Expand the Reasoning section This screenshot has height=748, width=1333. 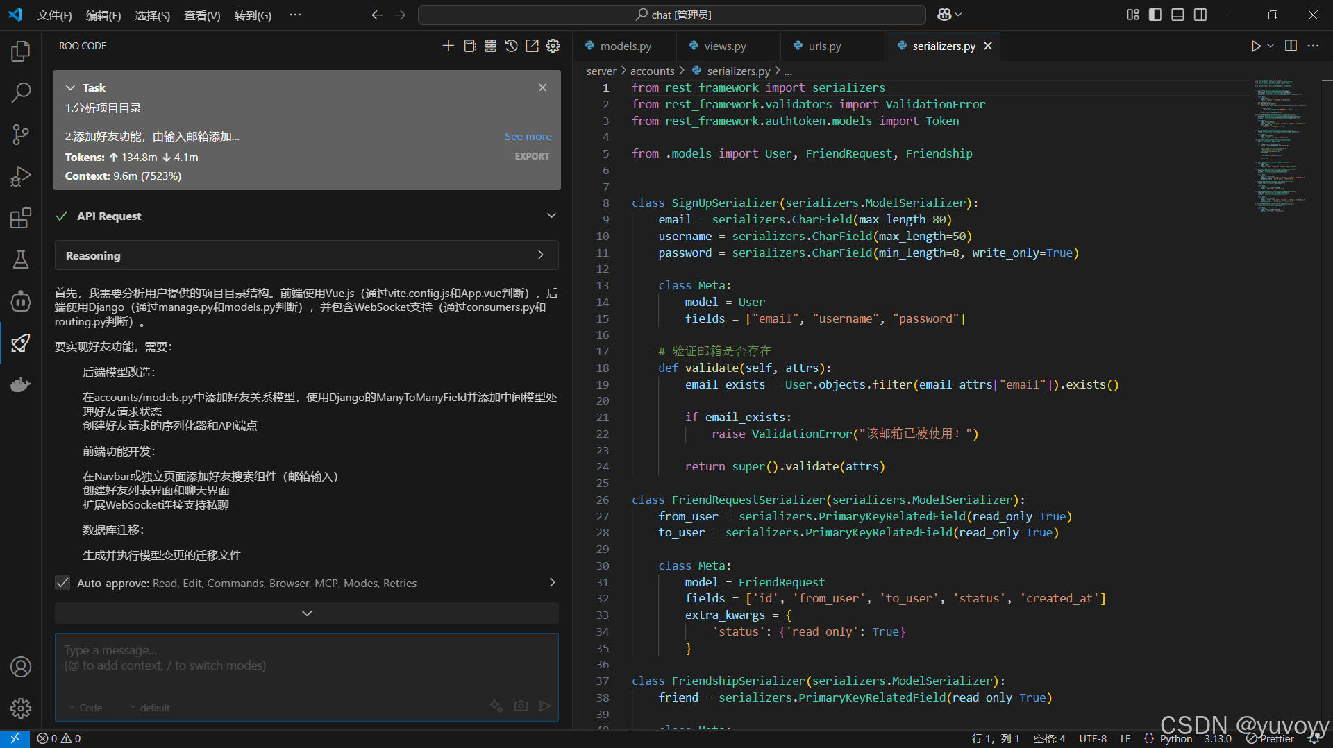pos(541,255)
